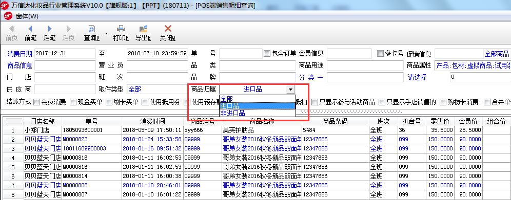
Task: Focus the 单号 input field
Action: (241, 54)
